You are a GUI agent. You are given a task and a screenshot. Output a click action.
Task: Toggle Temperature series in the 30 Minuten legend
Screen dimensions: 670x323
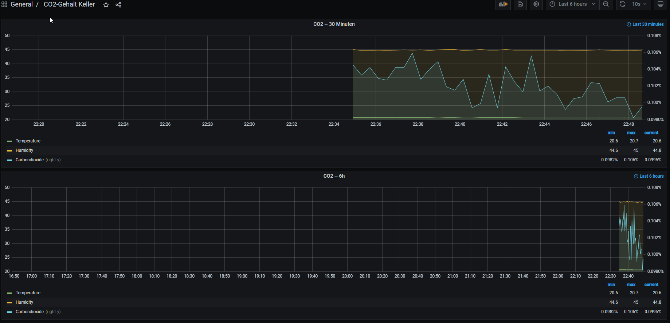point(28,141)
